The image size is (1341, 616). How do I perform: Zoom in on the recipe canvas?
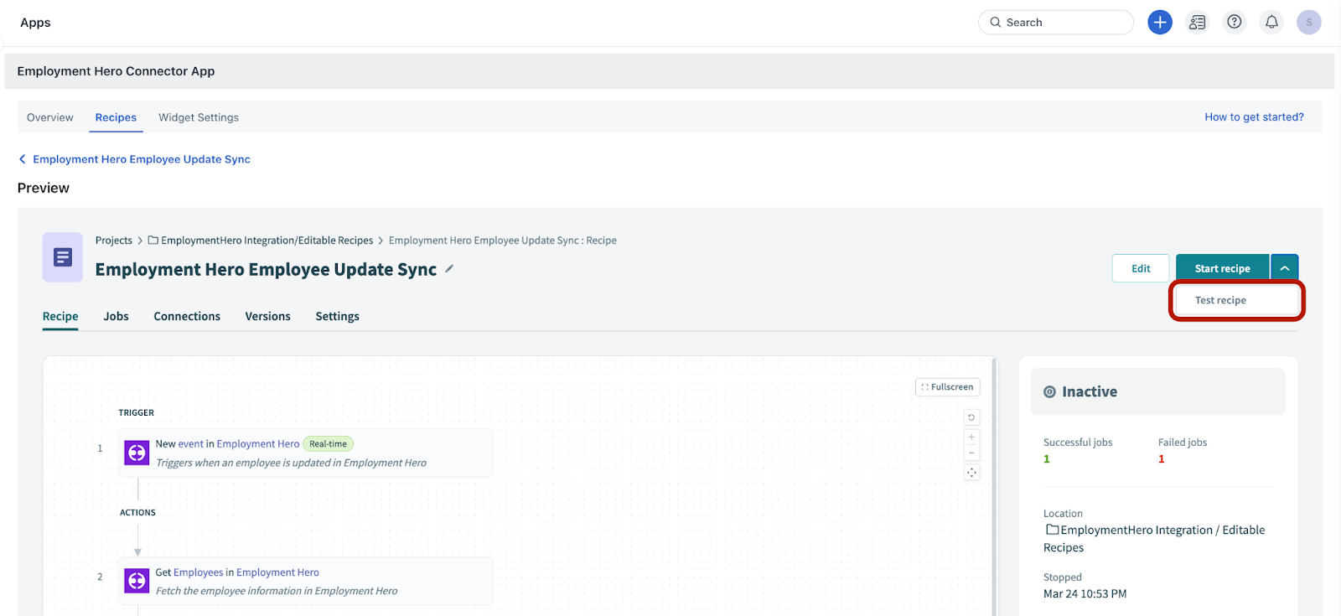(971, 437)
